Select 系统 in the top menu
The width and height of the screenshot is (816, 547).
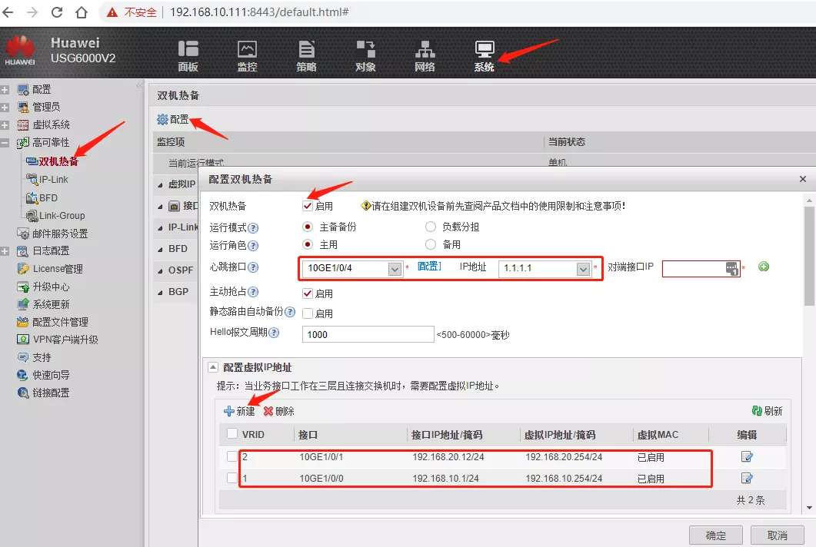(484, 50)
